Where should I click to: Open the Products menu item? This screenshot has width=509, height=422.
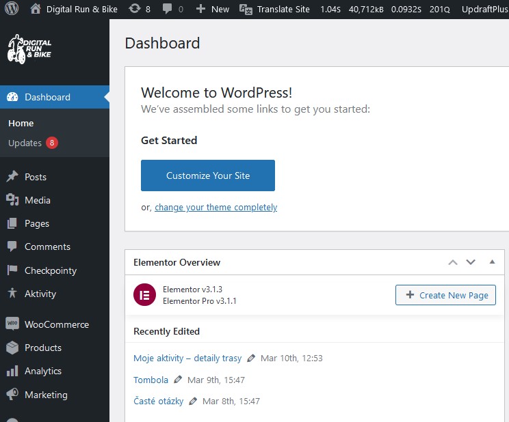pos(55,348)
